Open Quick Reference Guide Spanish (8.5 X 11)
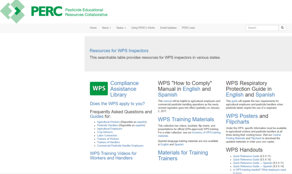This screenshot has height=174, width=292. click(x=252, y=163)
